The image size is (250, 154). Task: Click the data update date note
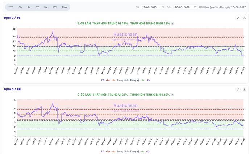[222, 7]
